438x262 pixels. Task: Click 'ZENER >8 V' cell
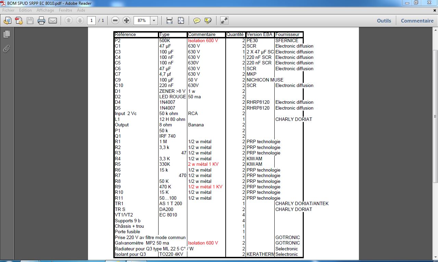[x=172, y=91]
